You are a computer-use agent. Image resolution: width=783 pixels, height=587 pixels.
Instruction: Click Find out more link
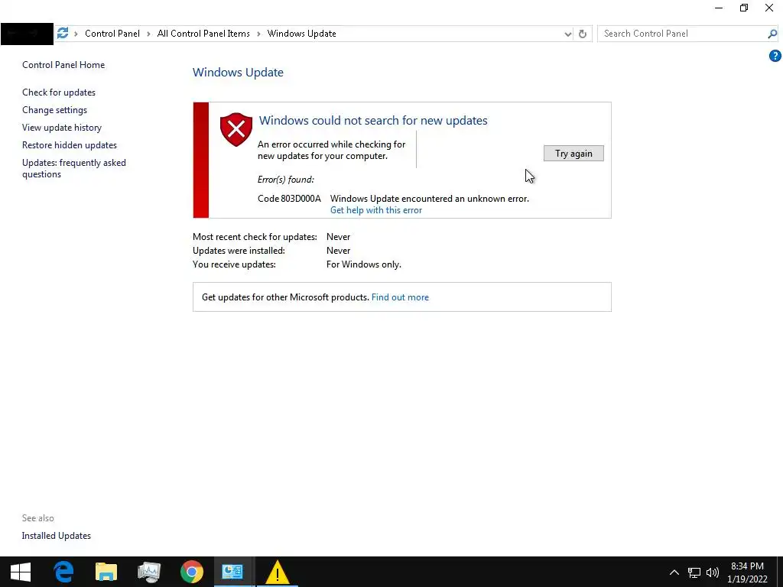click(x=400, y=297)
